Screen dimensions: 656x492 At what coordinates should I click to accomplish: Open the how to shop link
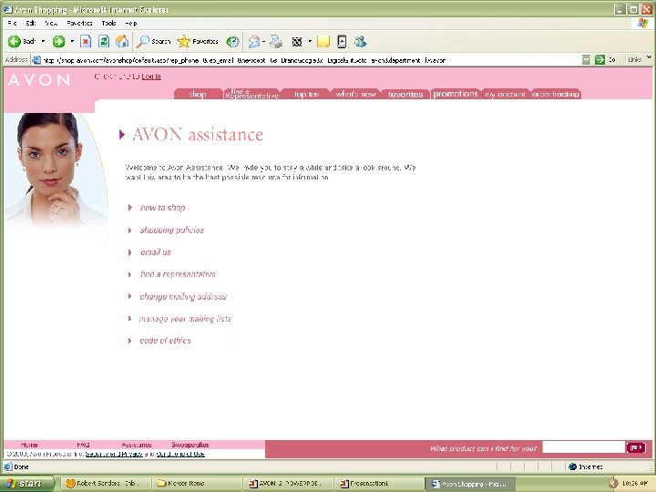pos(163,208)
